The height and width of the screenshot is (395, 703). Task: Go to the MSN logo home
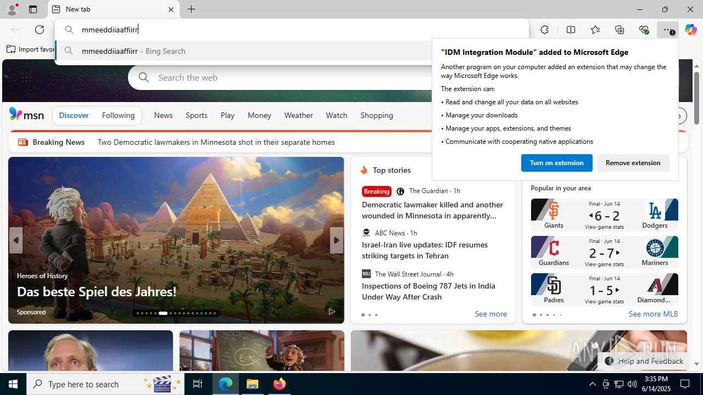tap(26, 115)
